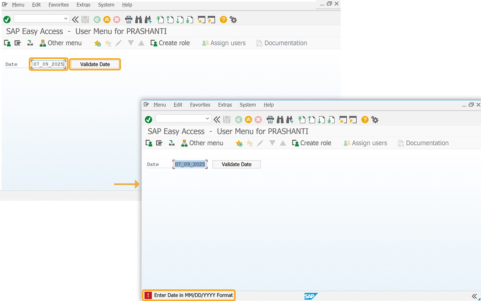
Task: Open the Favorites menu in front window
Action: (200, 105)
